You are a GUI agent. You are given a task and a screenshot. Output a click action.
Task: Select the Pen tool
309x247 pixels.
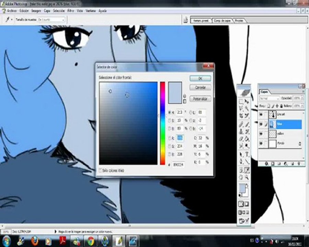(x=241, y=162)
